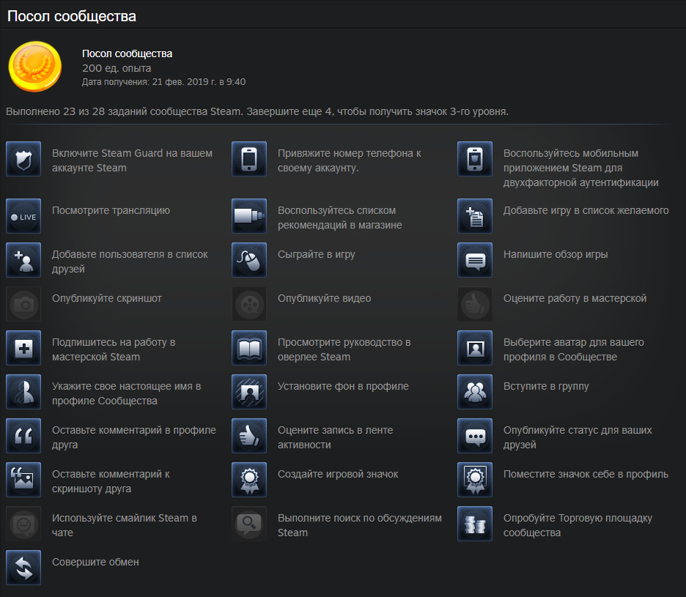Viewport: 686px width, 597px height.
Task: Click the Просмотрите руководство в оверлее label
Action: (x=344, y=349)
